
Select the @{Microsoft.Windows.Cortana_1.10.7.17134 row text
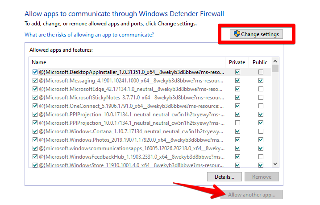[131, 131]
